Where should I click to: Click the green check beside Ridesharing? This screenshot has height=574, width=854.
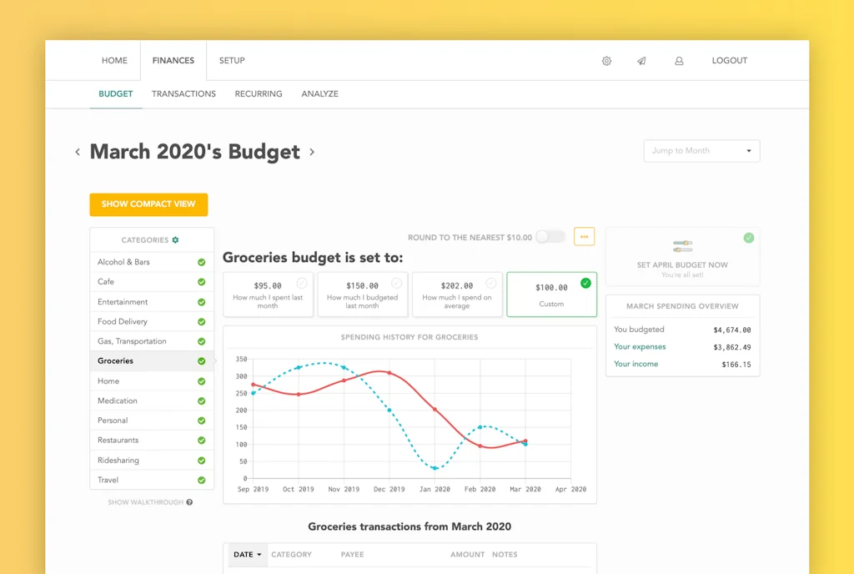click(x=202, y=461)
